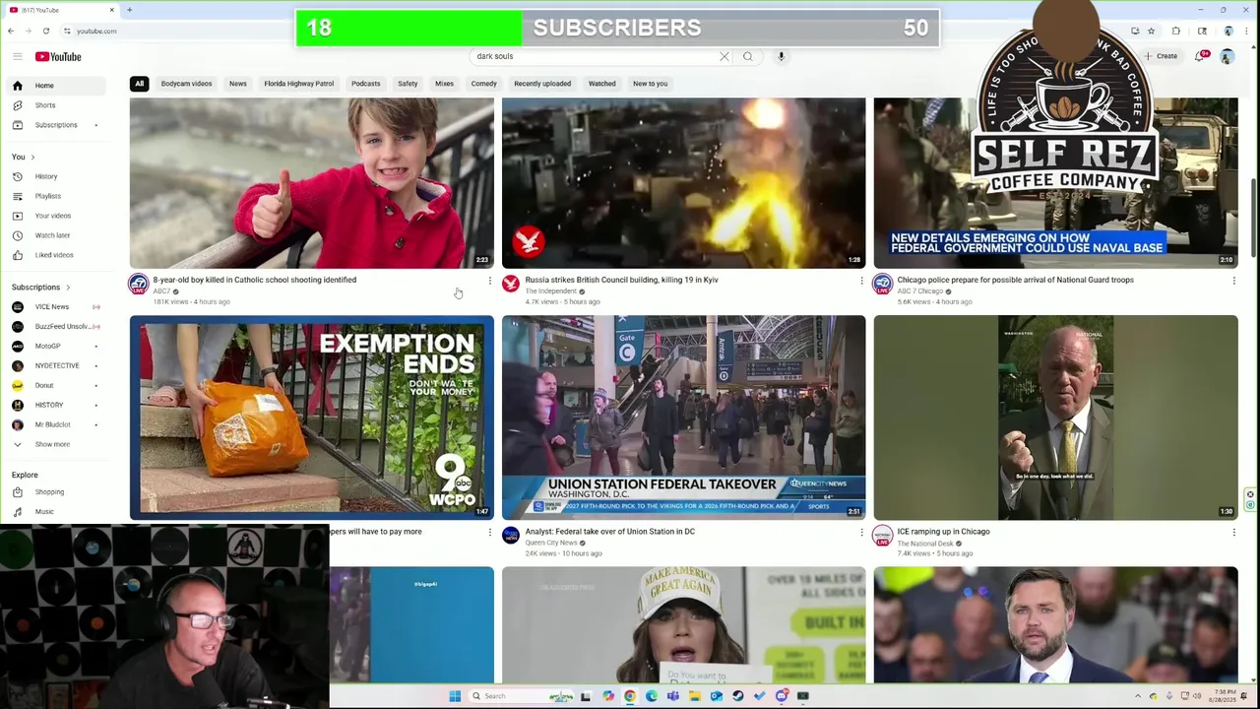1260x709 pixels.
Task: Open options menu for ICE ramping up video
Action: tap(1233, 532)
